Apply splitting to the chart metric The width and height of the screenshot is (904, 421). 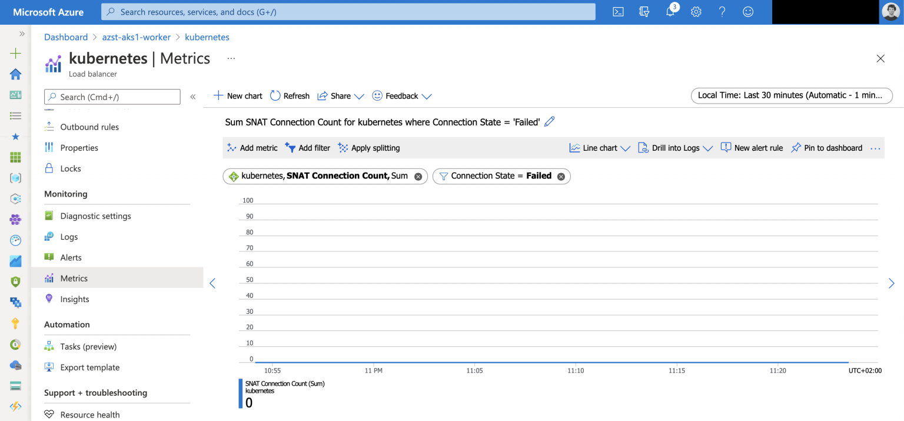[368, 148]
